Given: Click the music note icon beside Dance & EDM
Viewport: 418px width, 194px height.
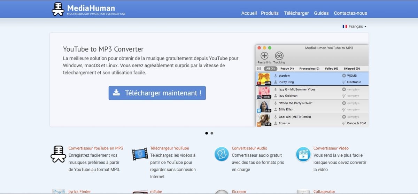Looking at the screenshot, I should (344, 123).
